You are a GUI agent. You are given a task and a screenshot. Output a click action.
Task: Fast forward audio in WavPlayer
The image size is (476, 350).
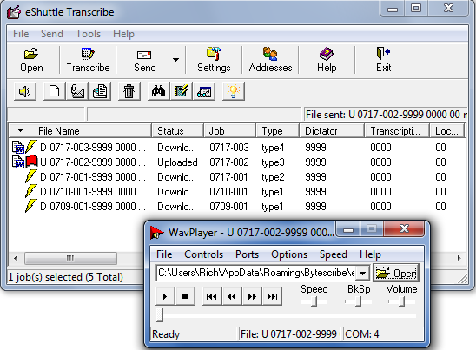pyautogui.click(x=252, y=296)
